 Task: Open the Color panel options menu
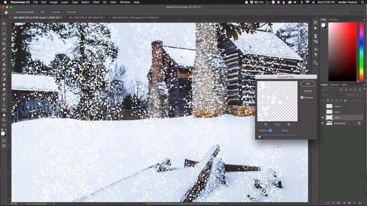(364, 19)
